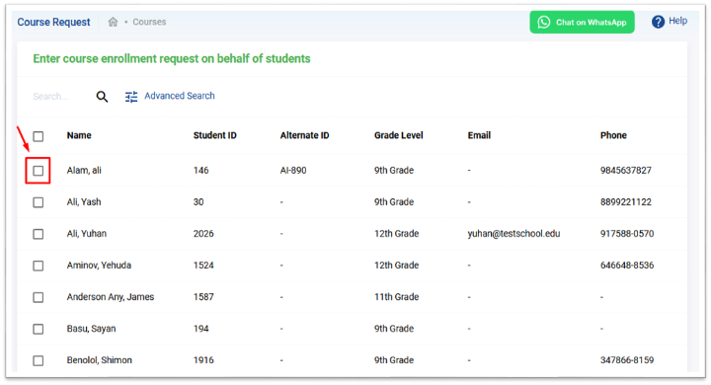Tick the select-all checkbox in header row
Viewport: 711px width, 385px height.
39,136
